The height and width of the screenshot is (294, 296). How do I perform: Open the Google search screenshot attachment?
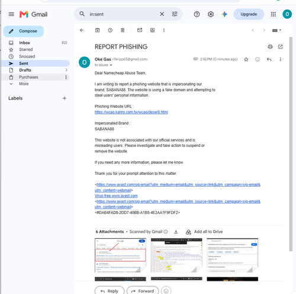(120, 255)
